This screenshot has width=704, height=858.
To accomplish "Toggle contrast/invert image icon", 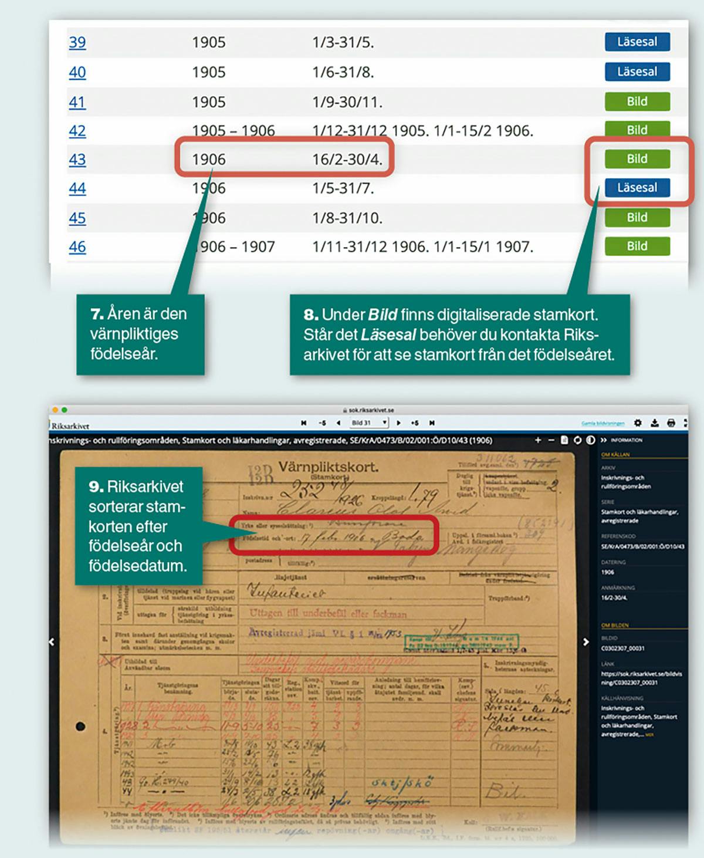I will 590,440.
